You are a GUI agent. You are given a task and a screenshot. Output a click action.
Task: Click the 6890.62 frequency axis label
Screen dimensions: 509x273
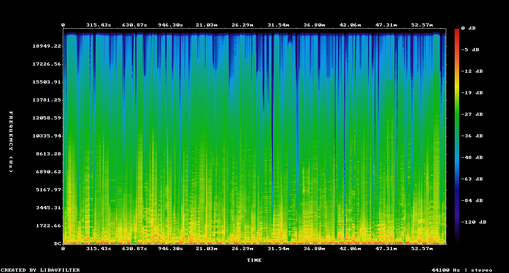(48, 172)
